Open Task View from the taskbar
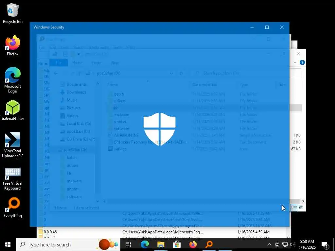Screen dimensions: 335x251 coord(128,244)
